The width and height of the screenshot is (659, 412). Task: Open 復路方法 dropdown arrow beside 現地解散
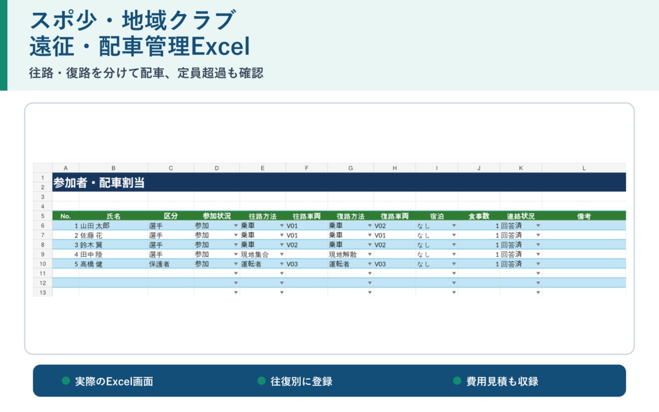370,254
